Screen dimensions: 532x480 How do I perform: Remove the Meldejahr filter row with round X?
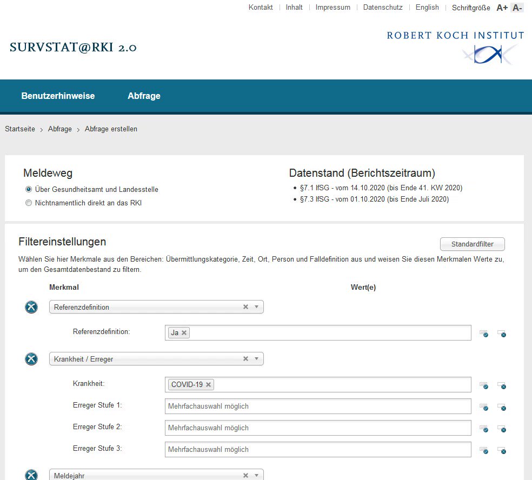point(31,475)
